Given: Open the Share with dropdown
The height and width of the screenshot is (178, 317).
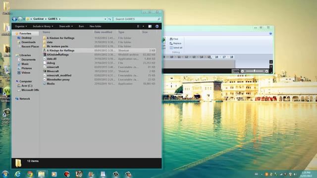Looking at the screenshot, I should click(66, 26).
